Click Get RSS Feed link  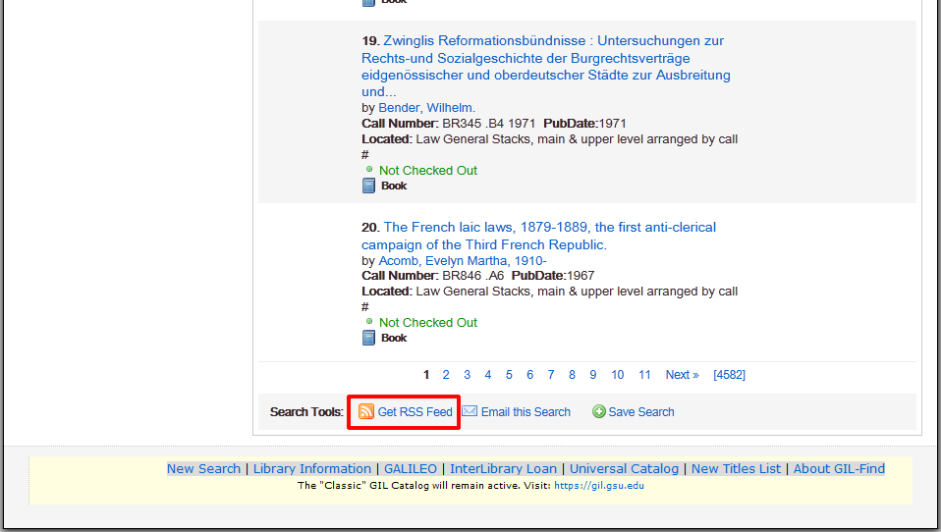[415, 412]
